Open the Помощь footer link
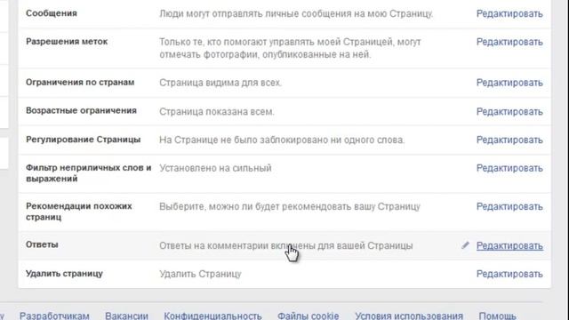 497,316
